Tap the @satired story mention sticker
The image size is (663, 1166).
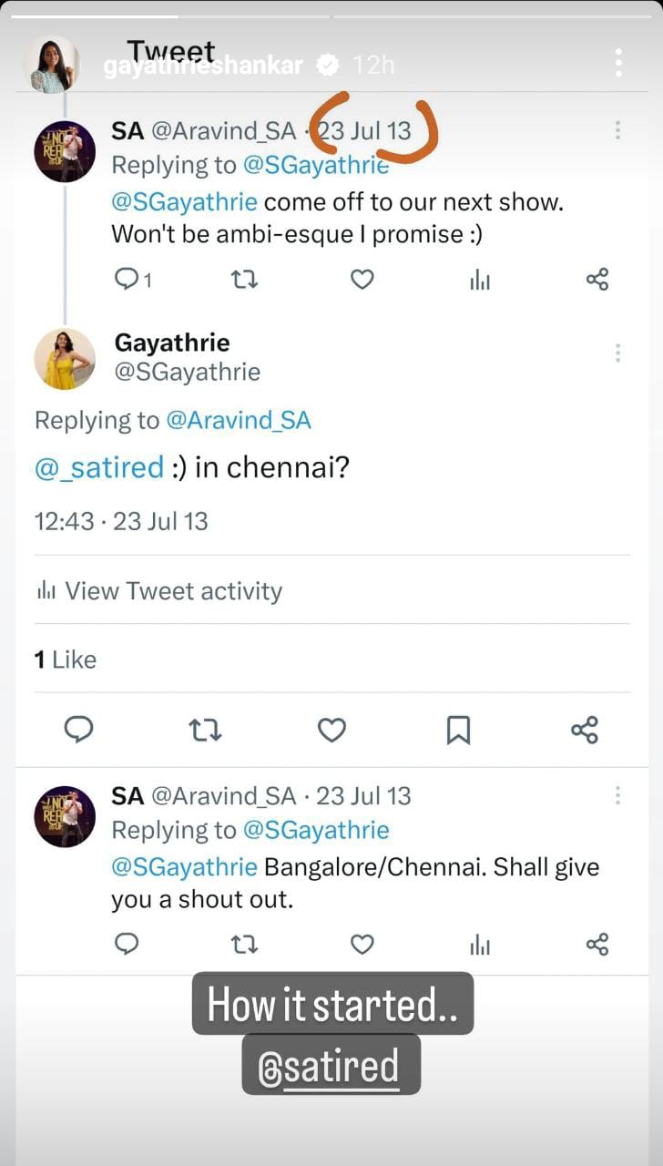point(331,1065)
